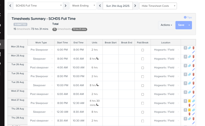Open the Actions dropdown menu
This screenshot has height=126, width=205.
click(x=166, y=25)
